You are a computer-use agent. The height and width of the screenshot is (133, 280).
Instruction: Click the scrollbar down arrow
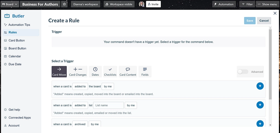coord(270,125)
